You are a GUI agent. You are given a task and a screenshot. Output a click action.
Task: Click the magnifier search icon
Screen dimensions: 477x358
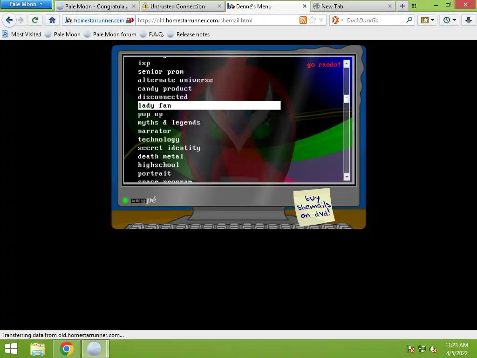point(409,21)
